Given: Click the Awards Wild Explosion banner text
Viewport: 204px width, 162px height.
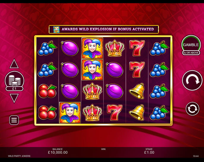Looking at the screenshot, I should click(108, 29).
